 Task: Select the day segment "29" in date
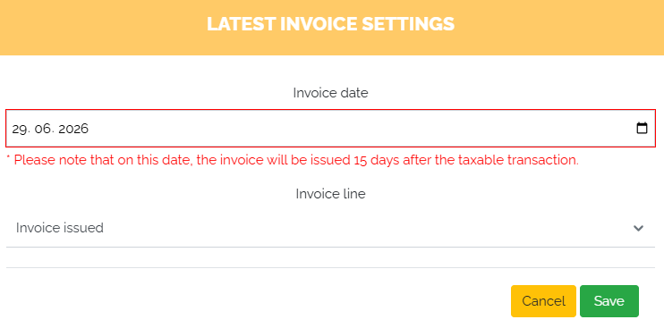(18, 129)
